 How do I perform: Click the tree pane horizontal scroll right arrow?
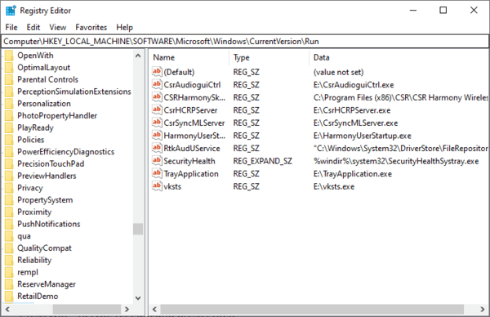(x=127, y=309)
